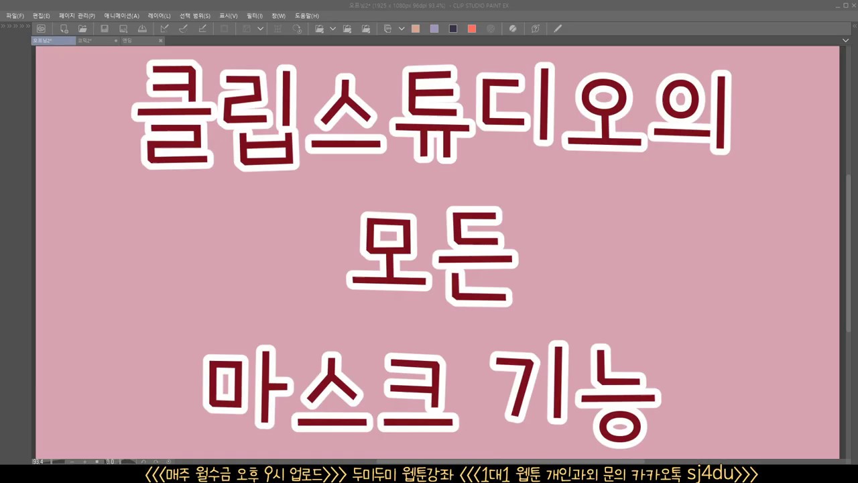The image size is (858, 483).
Task: Open the 표시(V) menu
Action: coord(229,15)
